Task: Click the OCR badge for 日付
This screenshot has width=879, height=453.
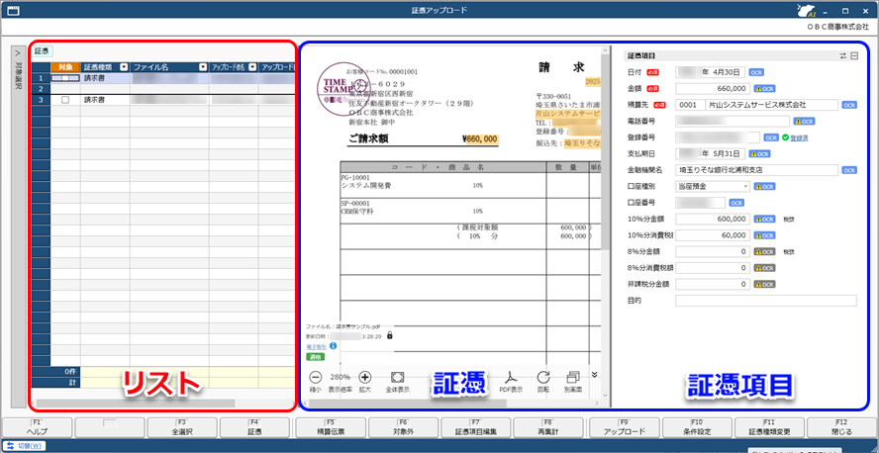Action: tap(757, 72)
